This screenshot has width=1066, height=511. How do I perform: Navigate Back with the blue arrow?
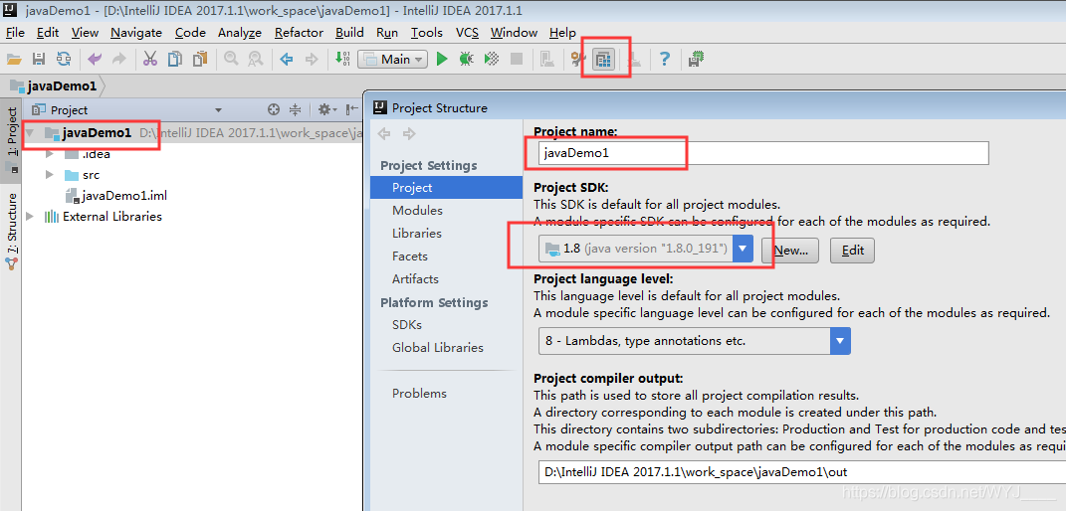click(287, 60)
